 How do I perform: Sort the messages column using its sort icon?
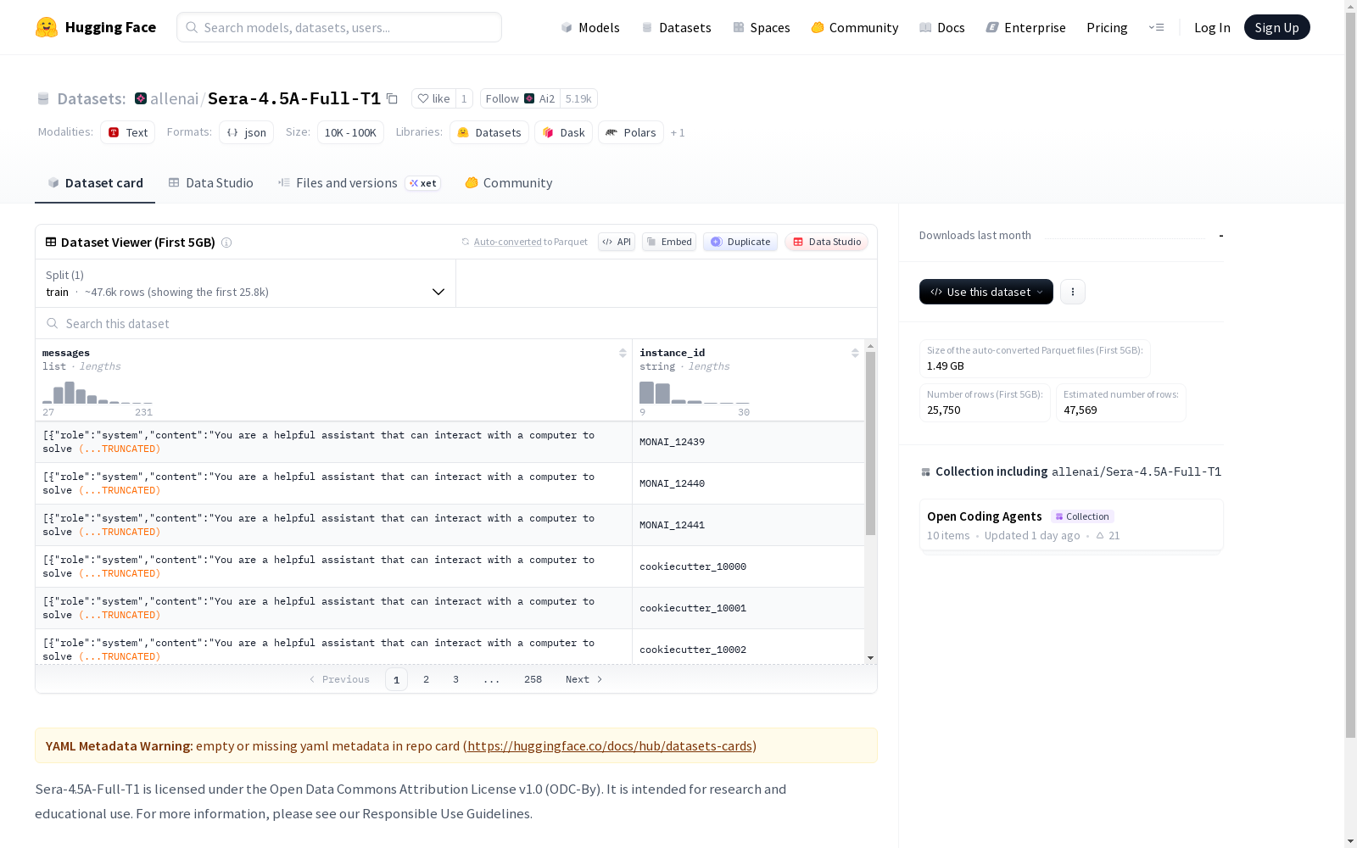[x=623, y=353]
